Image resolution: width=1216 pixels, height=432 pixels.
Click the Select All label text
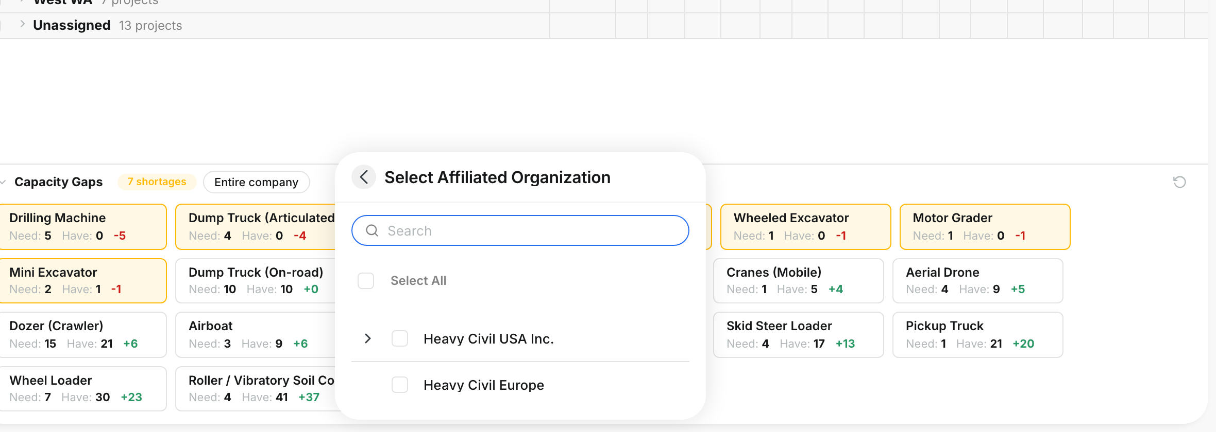[x=418, y=281]
